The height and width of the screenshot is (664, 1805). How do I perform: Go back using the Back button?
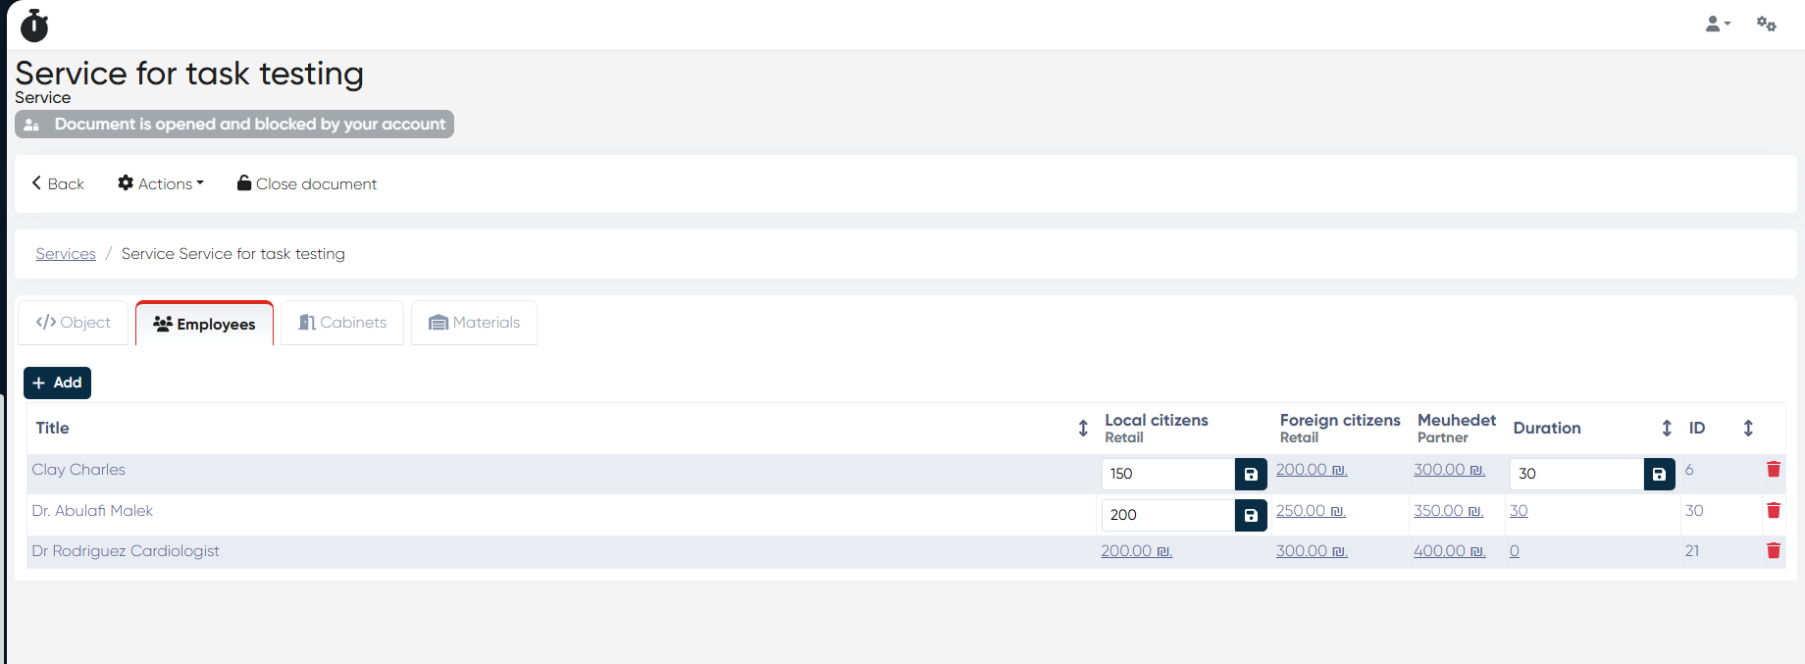58,183
